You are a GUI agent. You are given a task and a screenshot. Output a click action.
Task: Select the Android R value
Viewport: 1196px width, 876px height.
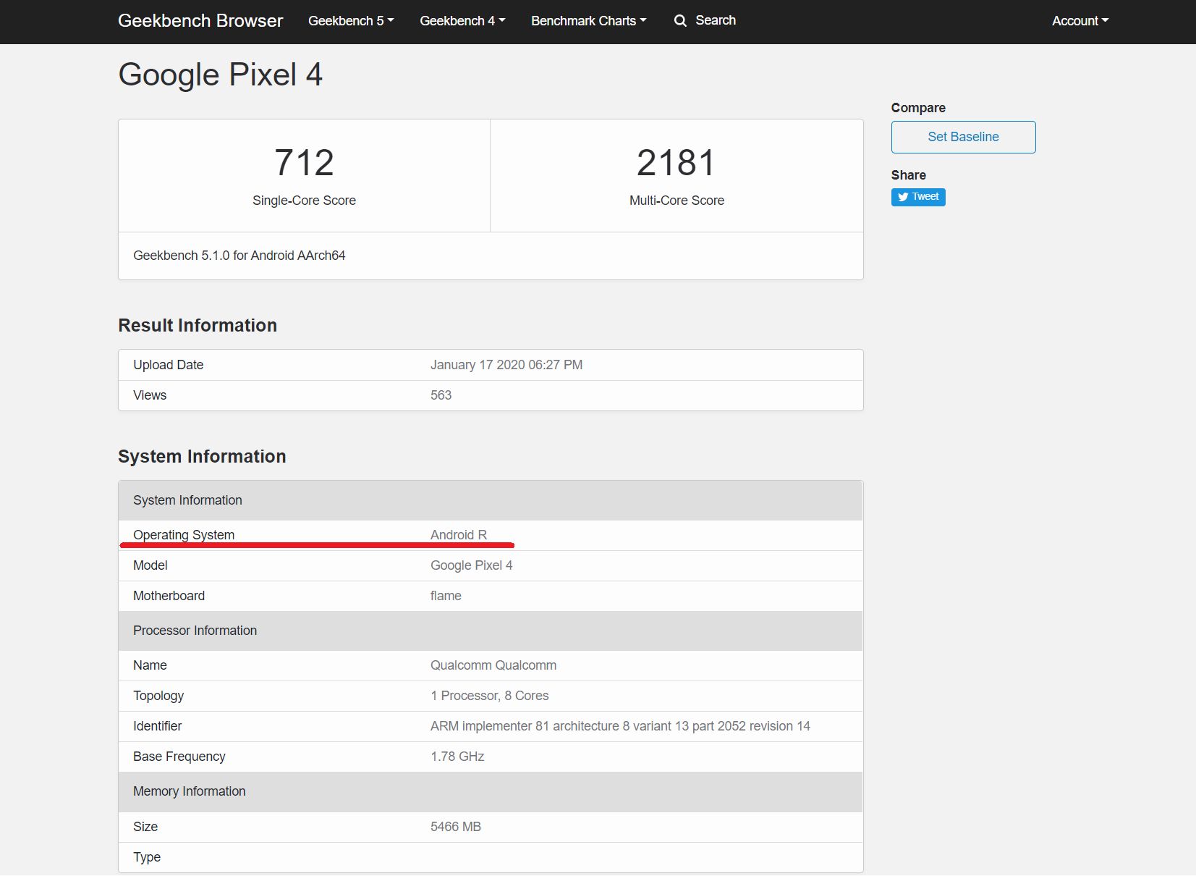click(x=459, y=535)
